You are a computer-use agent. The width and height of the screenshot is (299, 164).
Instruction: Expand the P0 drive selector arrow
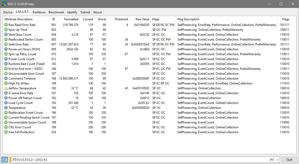(x=278, y=160)
